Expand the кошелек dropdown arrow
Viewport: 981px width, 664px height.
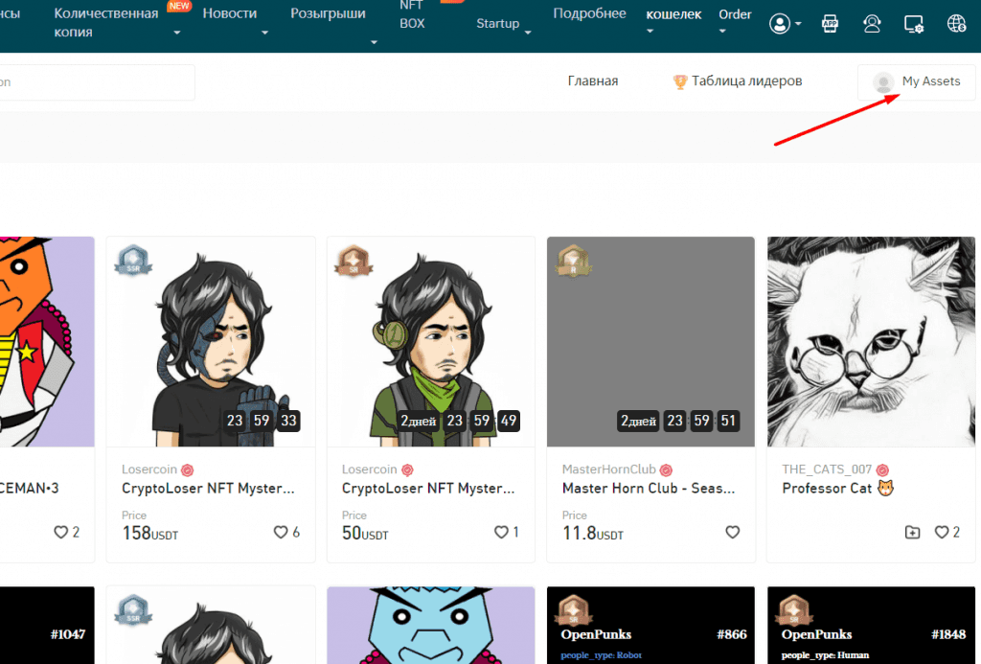(650, 32)
